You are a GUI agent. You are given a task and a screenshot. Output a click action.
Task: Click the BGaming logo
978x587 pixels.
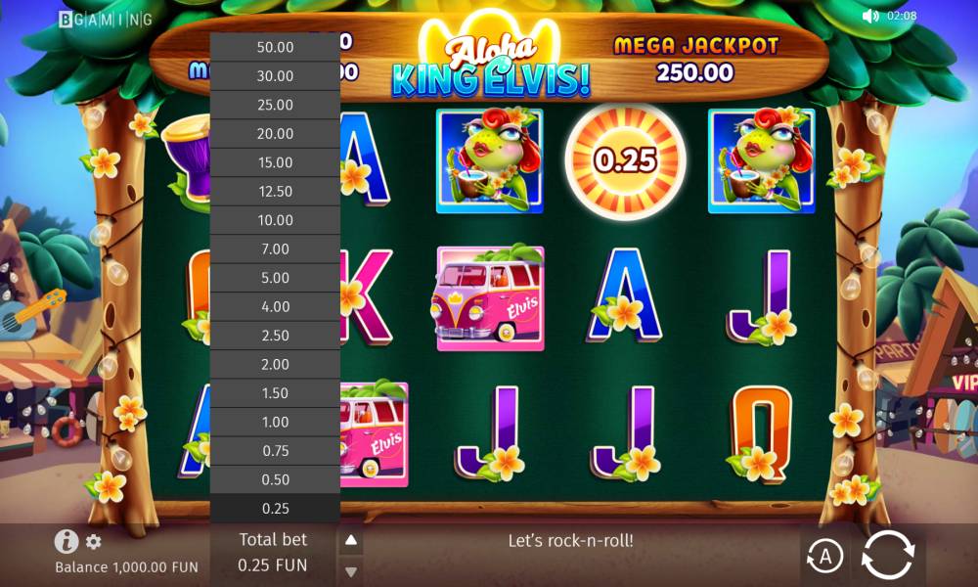tap(106, 20)
